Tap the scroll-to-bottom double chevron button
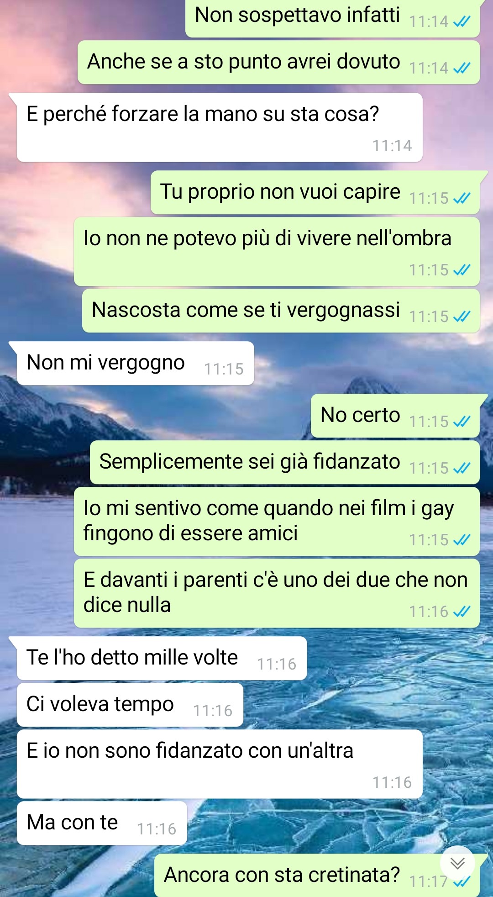 tap(457, 863)
